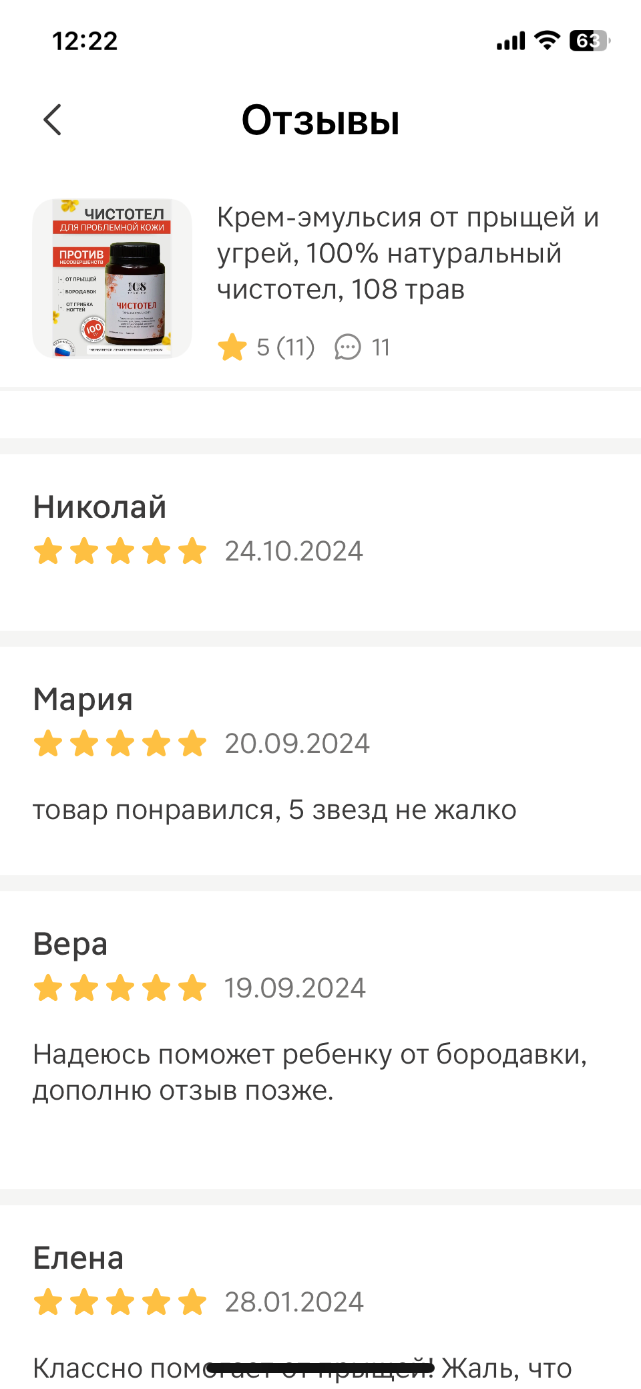Tap reviewer name Николай
This screenshot has height=1389, width=641.
99,507
